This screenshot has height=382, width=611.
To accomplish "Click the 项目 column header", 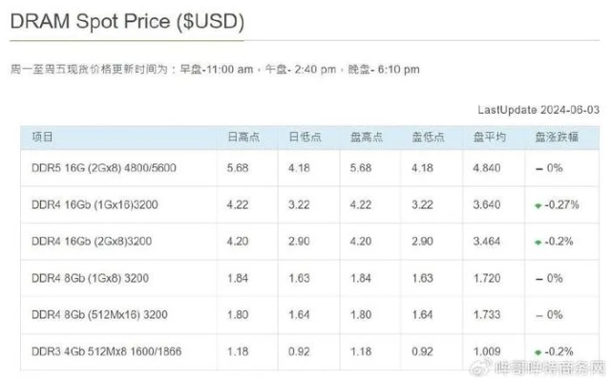I will tap(42, 137).
